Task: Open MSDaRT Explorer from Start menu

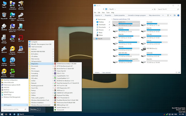Action: 9,92
